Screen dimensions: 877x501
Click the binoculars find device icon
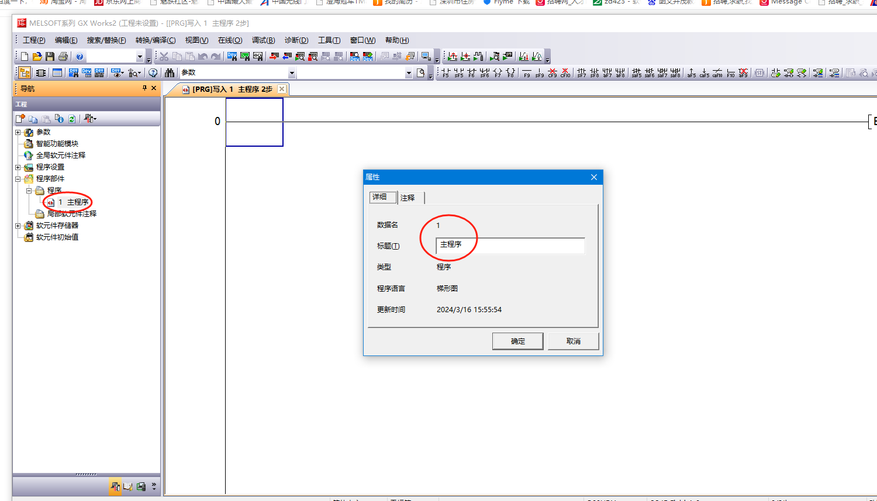click(170, 73)
